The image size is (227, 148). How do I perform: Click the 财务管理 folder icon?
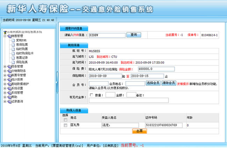coord(9,67)
